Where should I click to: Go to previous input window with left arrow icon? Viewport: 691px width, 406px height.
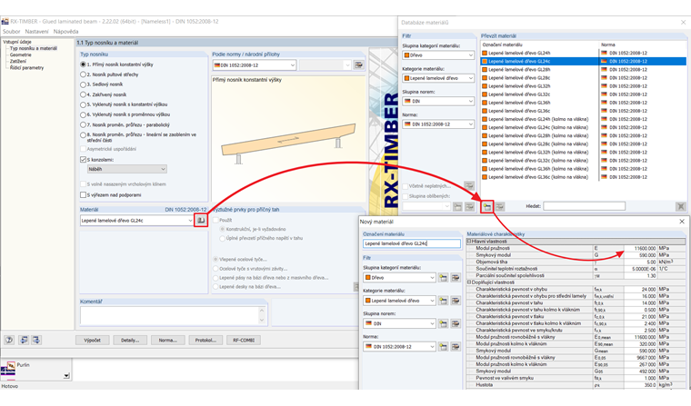(x=25, y=340)
